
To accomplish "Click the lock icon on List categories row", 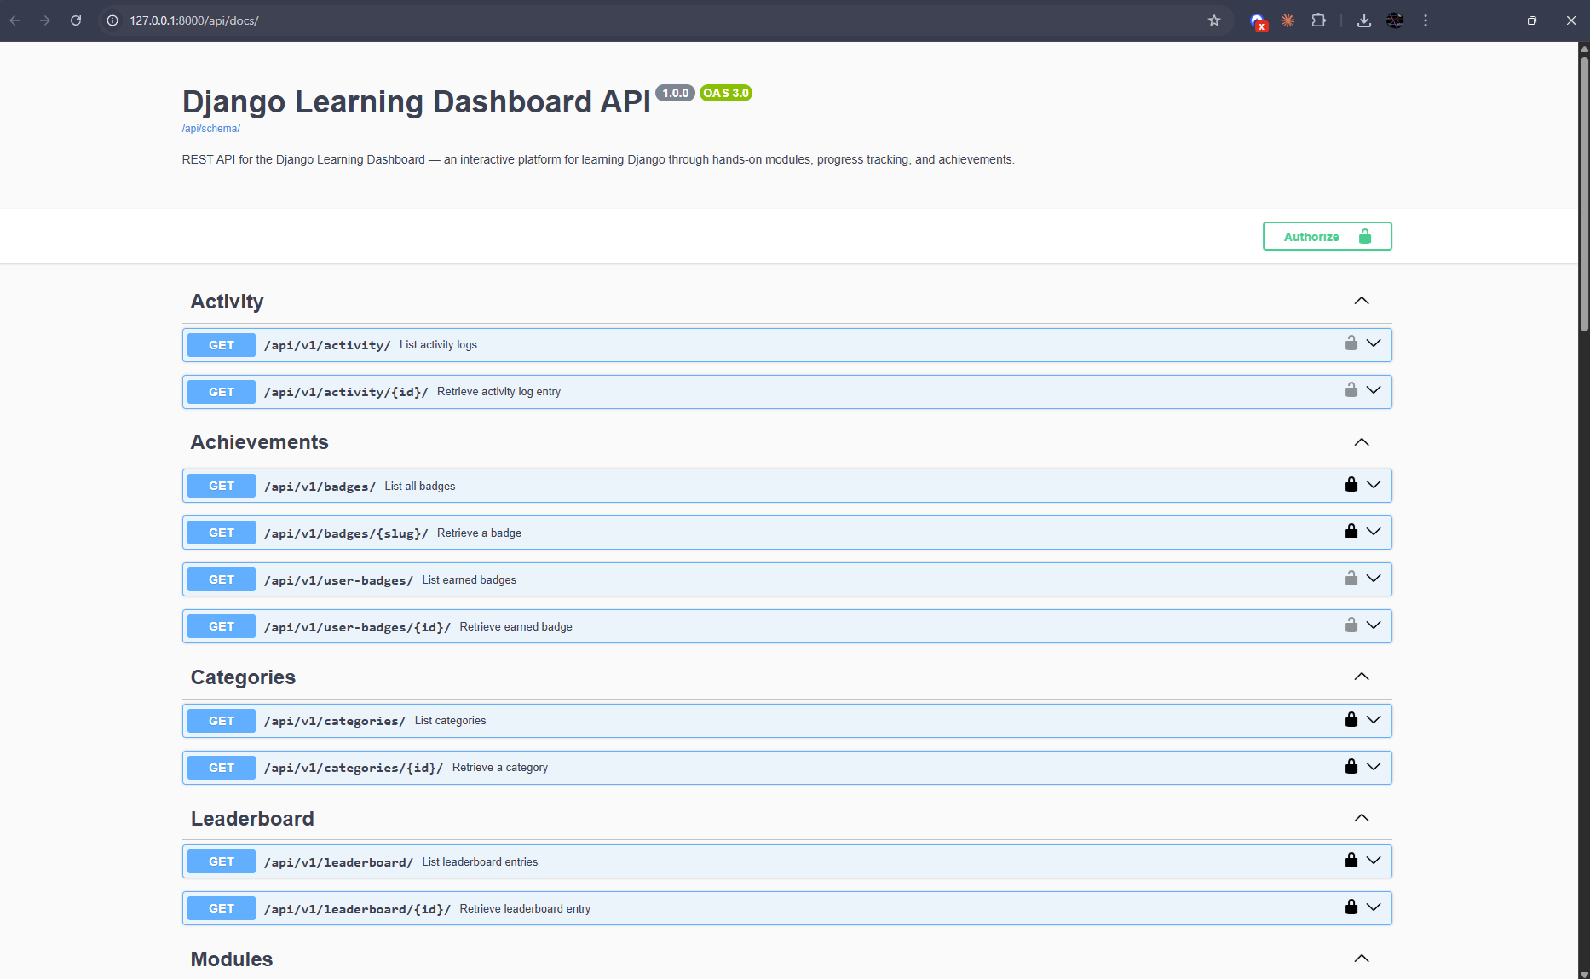I will (x=1351, y=720).
